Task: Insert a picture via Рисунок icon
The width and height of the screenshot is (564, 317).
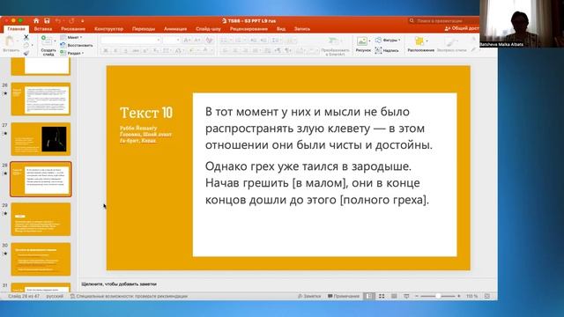Action: [x=362, y=44]
